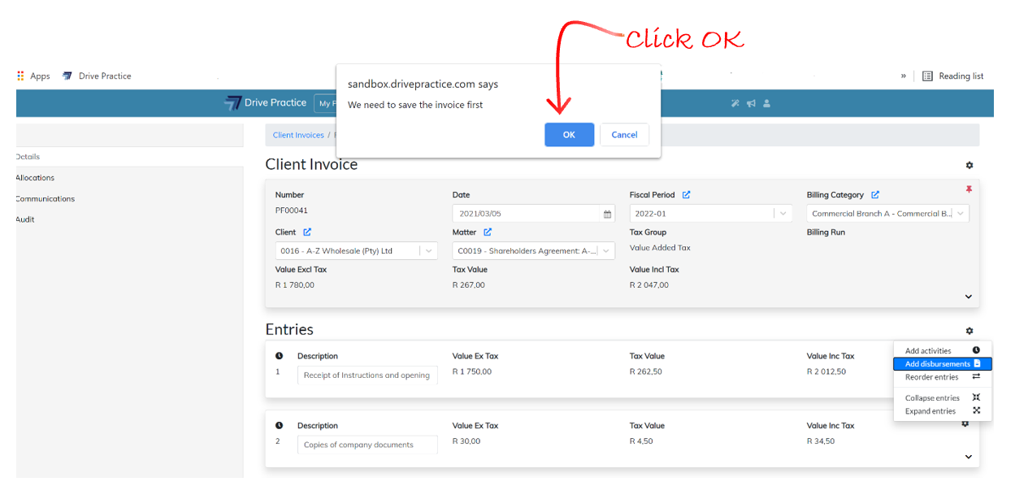This screenshot has height=486, width=1015.
Task: Open the Billing Category external link icon
Action: 875,195
